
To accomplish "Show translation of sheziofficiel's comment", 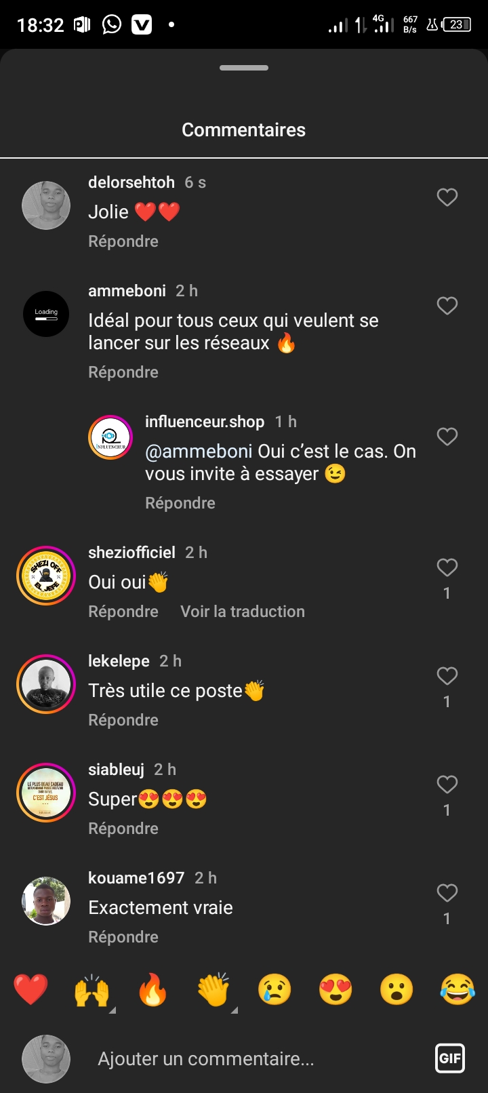I will pos(243,612).
